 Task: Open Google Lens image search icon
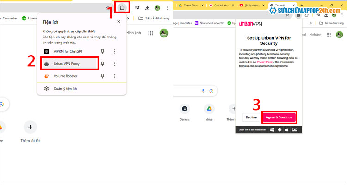coord(211,91)
